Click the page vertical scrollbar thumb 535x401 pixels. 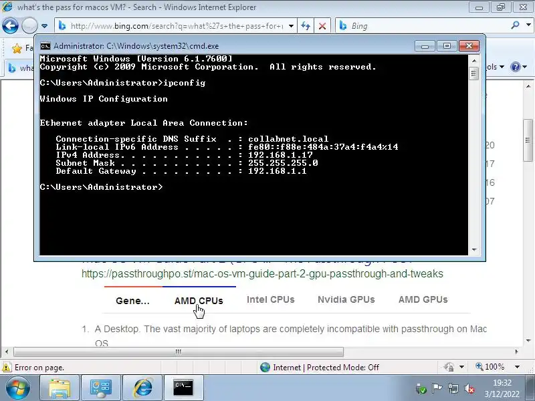click(528, 140)
